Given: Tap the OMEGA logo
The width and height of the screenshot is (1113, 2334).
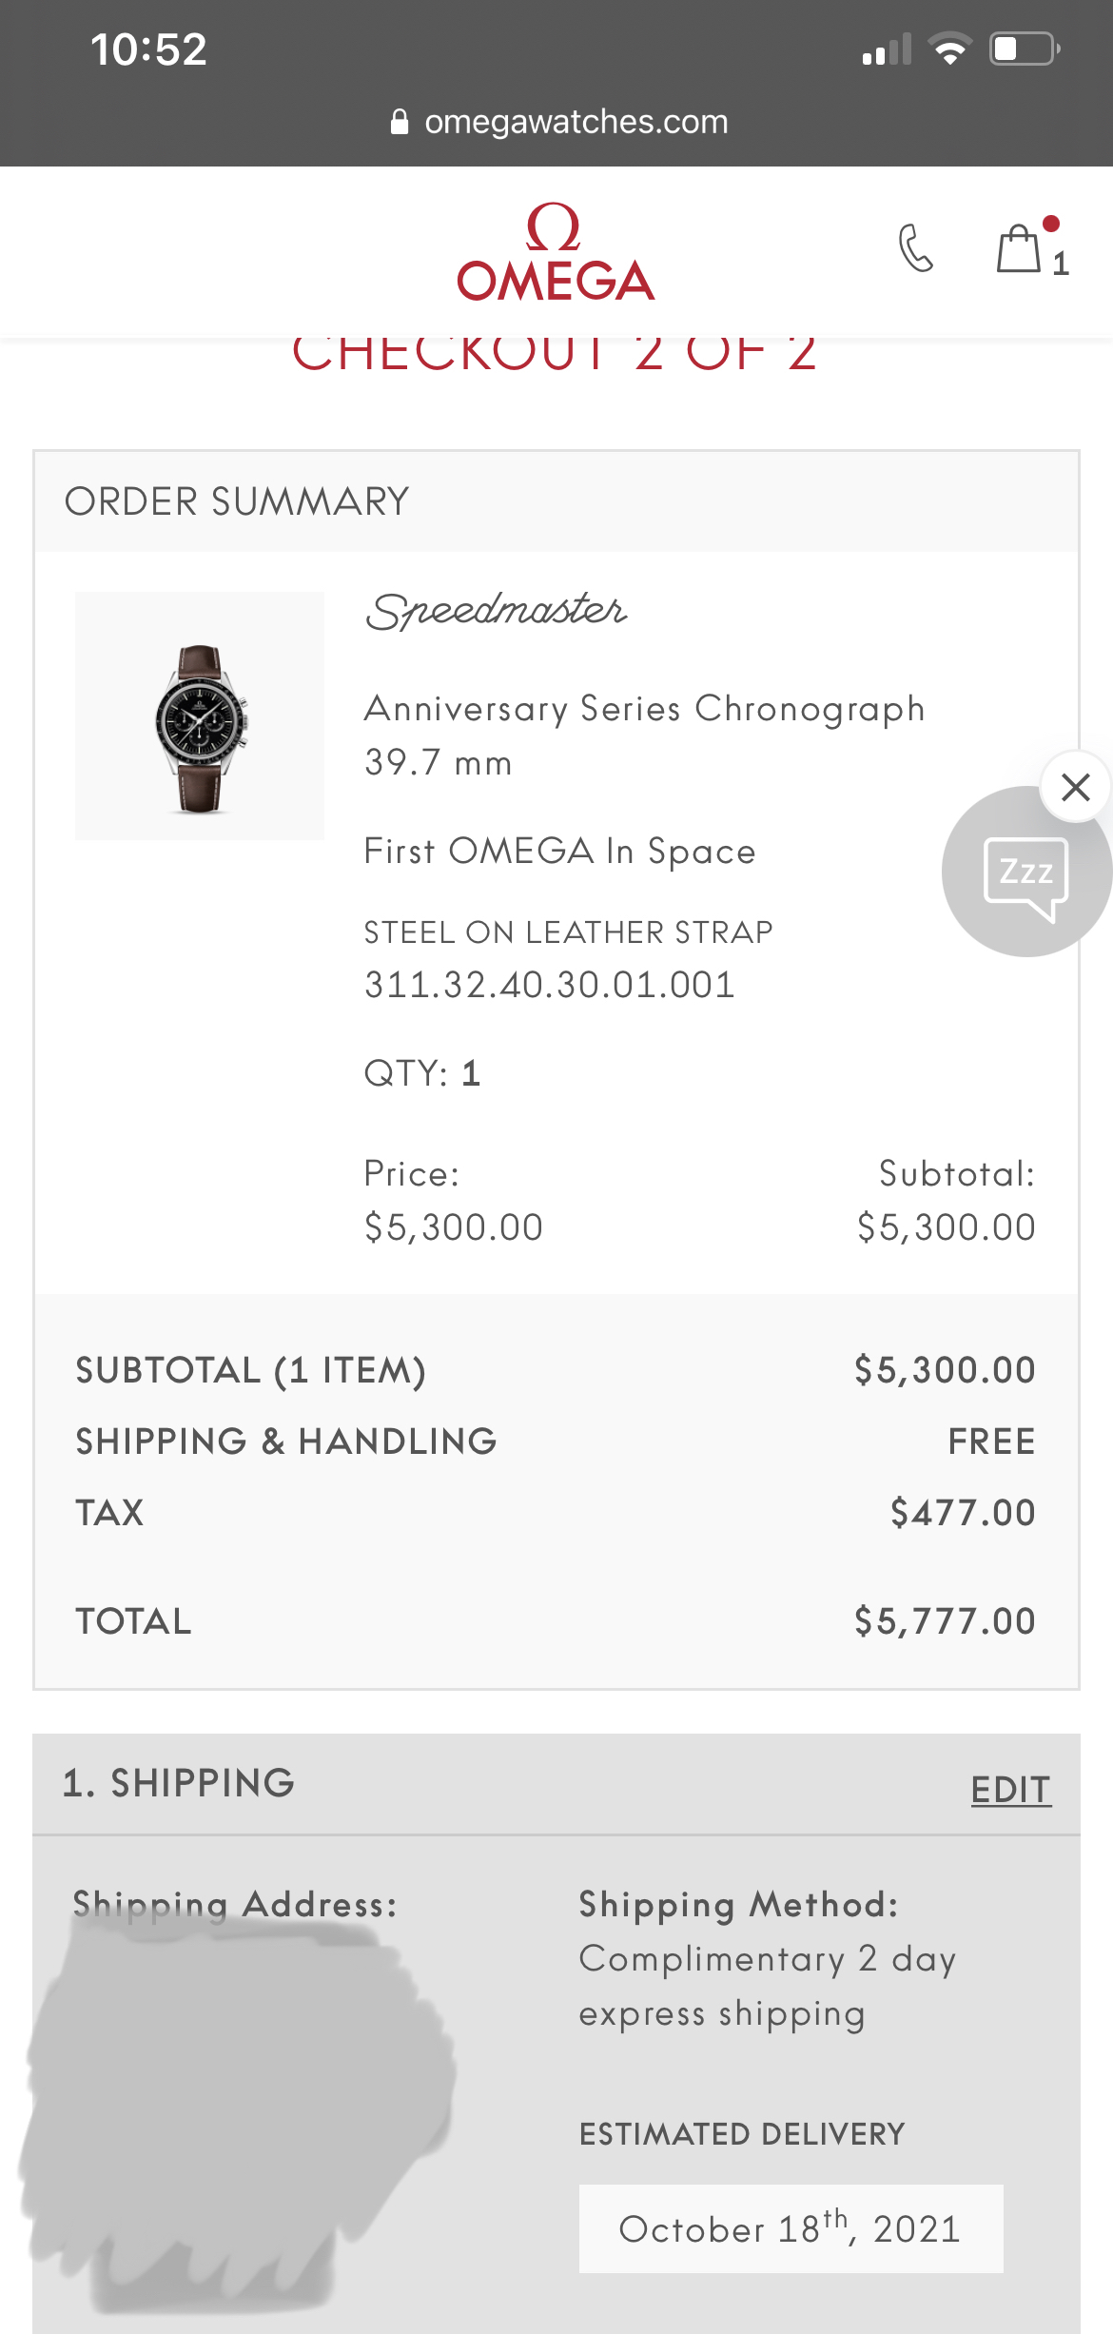Looking at the screenshot, I should 556,254.
